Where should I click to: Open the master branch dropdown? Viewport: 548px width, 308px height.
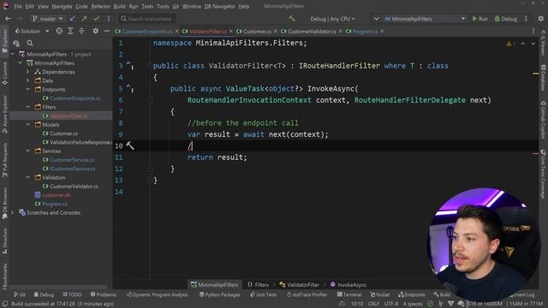[x=48, y=19]
